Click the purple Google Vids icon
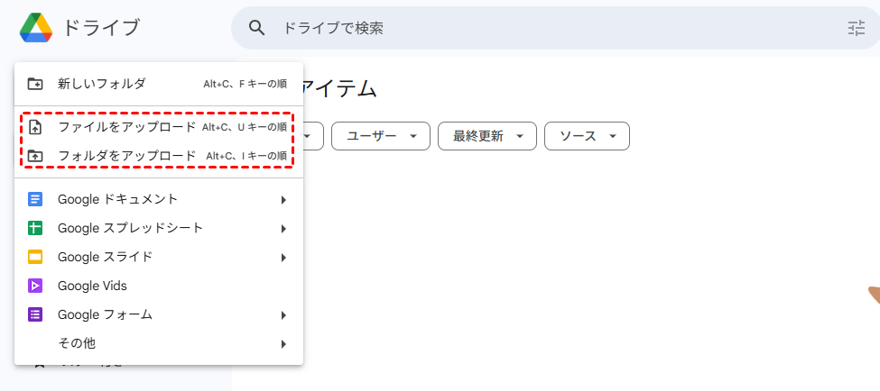Viewport: 880px width, 391px height. point(35,286)
